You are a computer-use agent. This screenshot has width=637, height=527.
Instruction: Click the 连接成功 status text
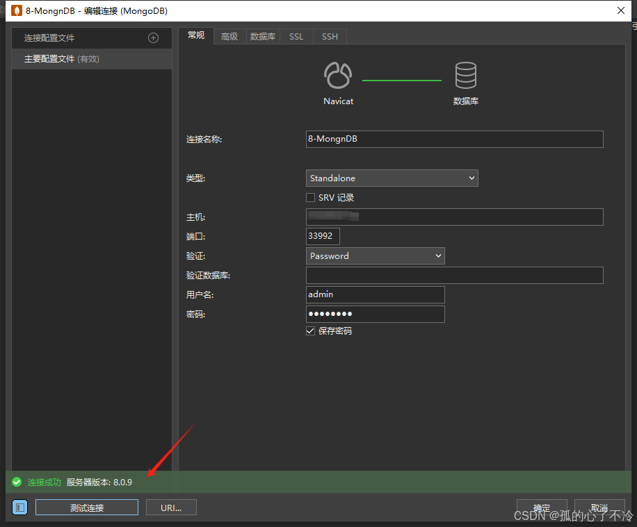coord(44,483)
